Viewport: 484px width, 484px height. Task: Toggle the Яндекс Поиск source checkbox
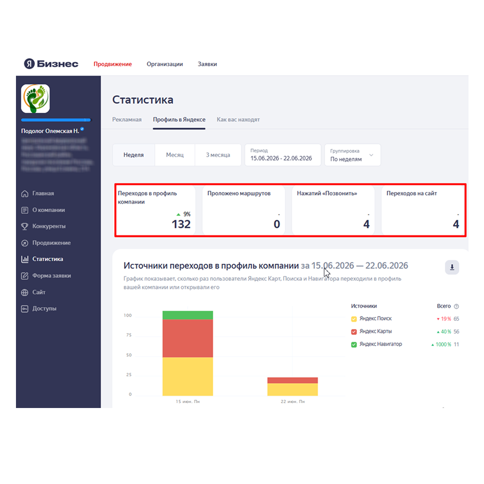coord(354,319)
